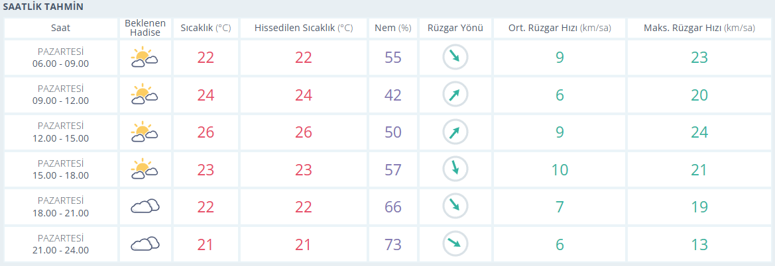Click the SAATLİK TAHMİN section title
775x266 pixels.
[43, 7]
